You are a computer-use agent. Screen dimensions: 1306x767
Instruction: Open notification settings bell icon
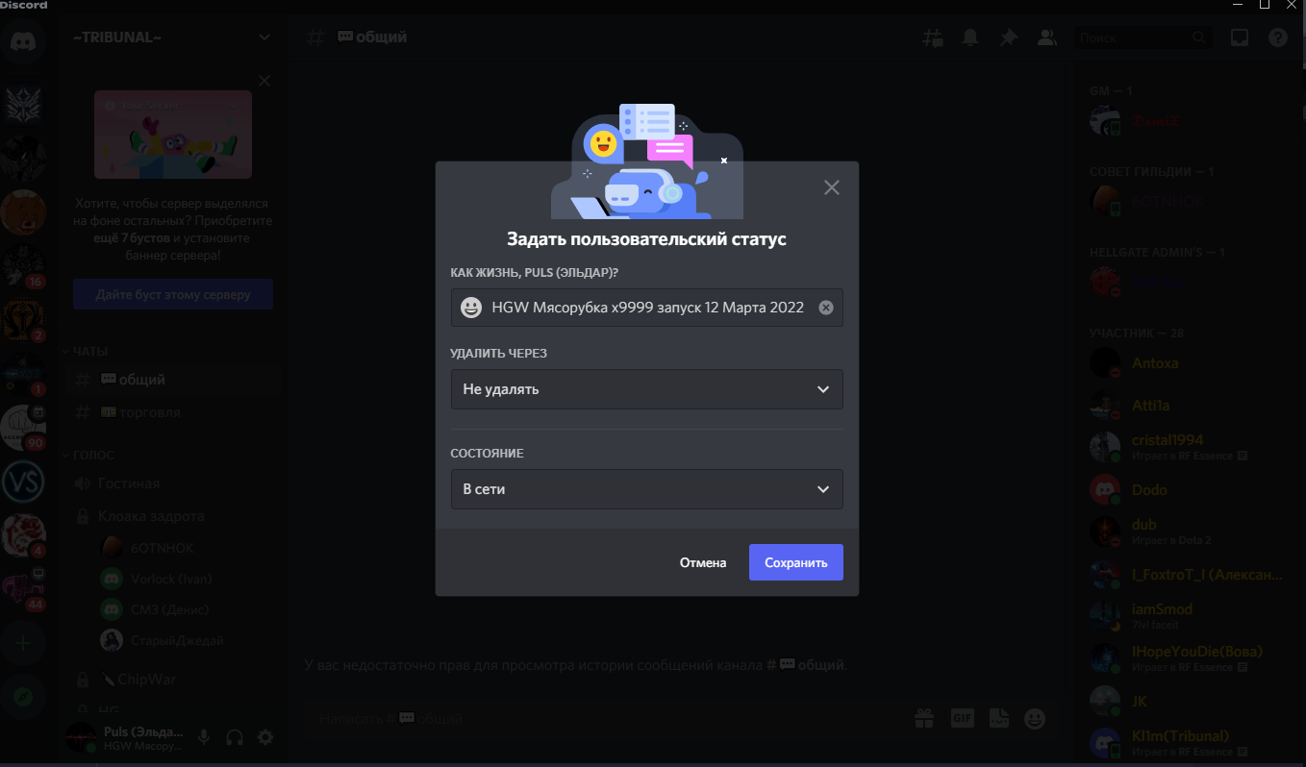pyautogui.click(x=970, y=37)
